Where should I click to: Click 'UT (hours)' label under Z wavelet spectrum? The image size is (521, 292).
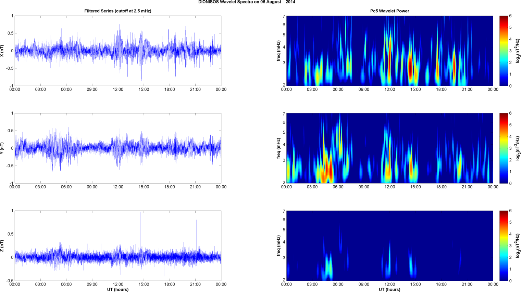pyautogui.click(x=389, y=289)
